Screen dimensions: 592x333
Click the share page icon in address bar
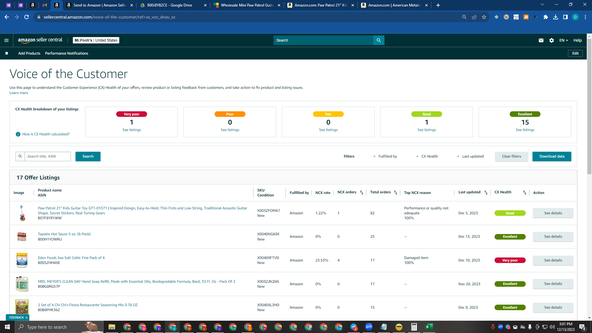coord(474,17)
